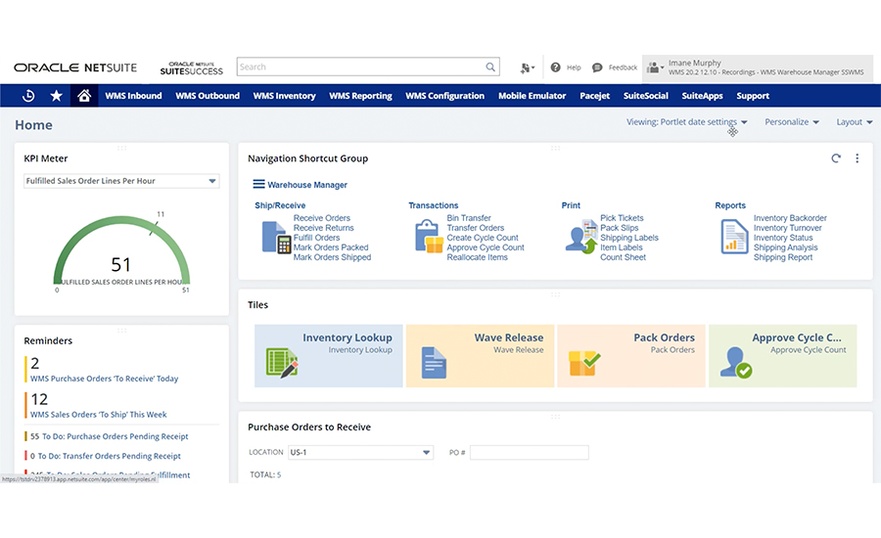Open the WMS Reporting menu
The width and height of the screenshot is (881, 538).
360,96
